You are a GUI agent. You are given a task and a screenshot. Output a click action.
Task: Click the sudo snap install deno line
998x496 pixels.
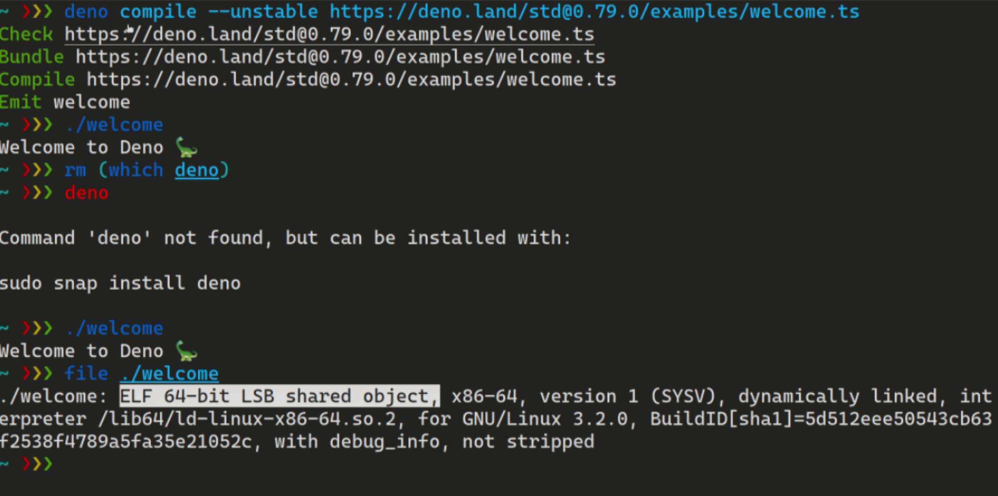point(120,283)
